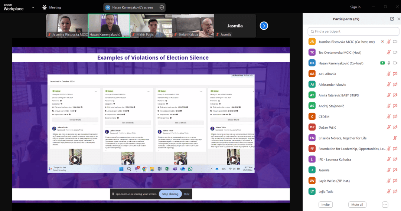Select Dušan Pešić in participants list
The height and width of the screenshot is (211, 401).
click(x=327, y=127)
